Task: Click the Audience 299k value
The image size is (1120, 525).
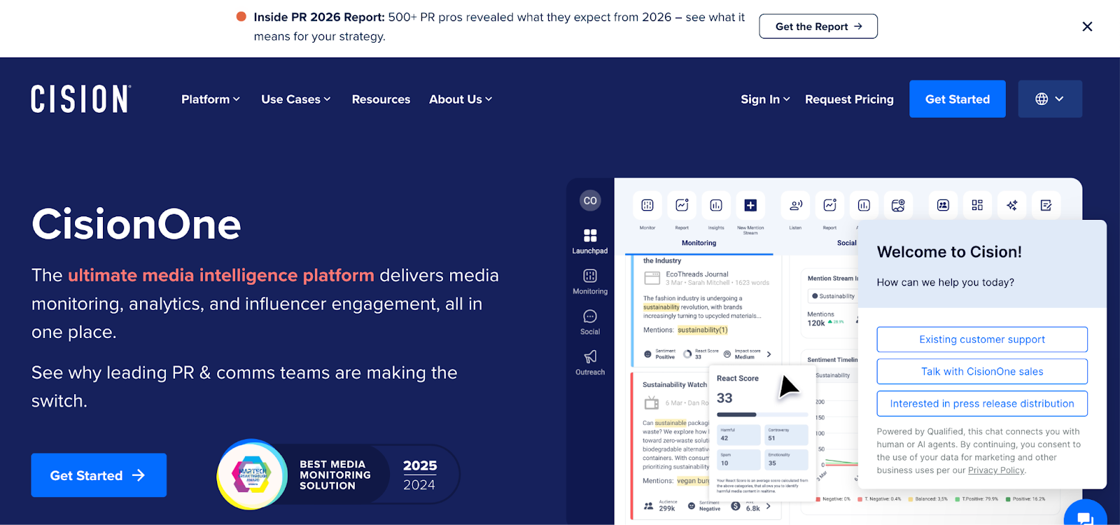Action: 667,508
